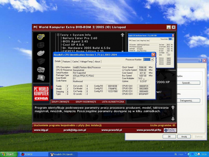Click the Sprawdź... button in background dialog

click(188, 83)
